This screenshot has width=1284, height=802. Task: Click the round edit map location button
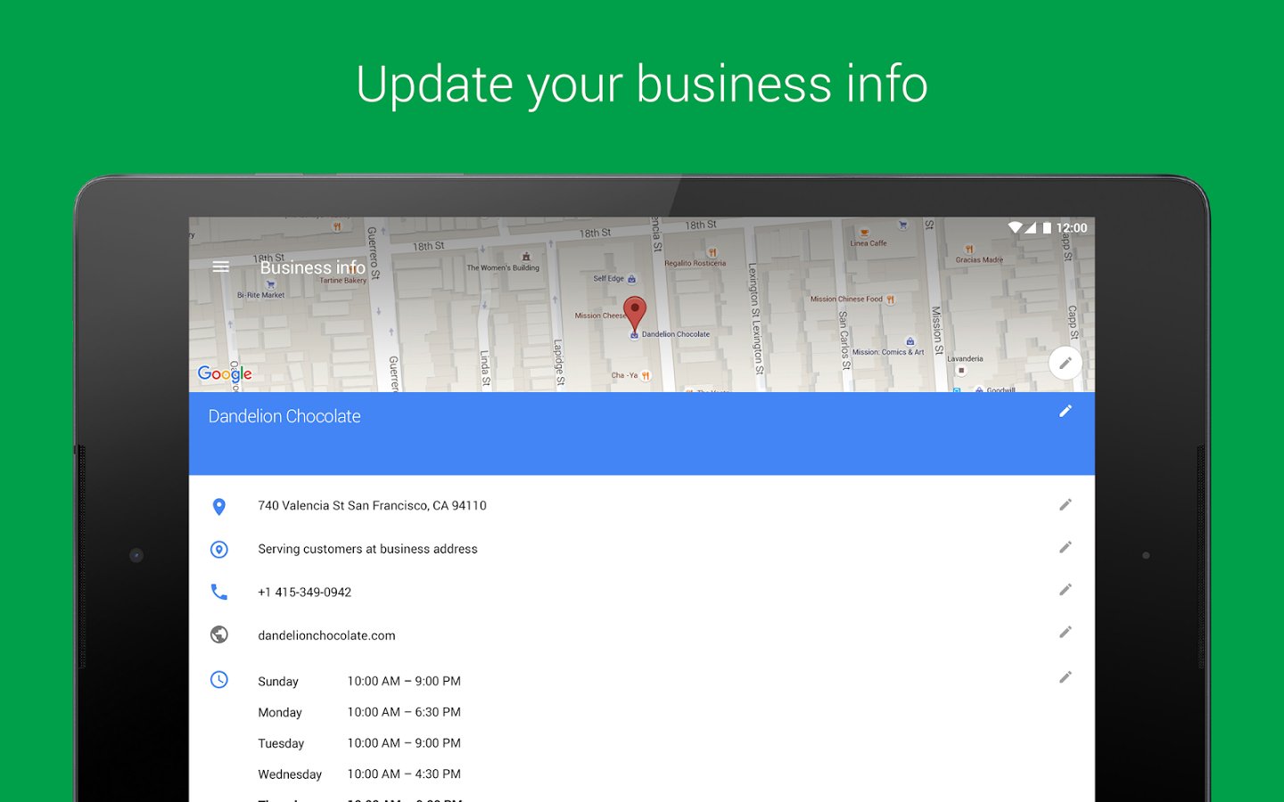point(1065,363)
